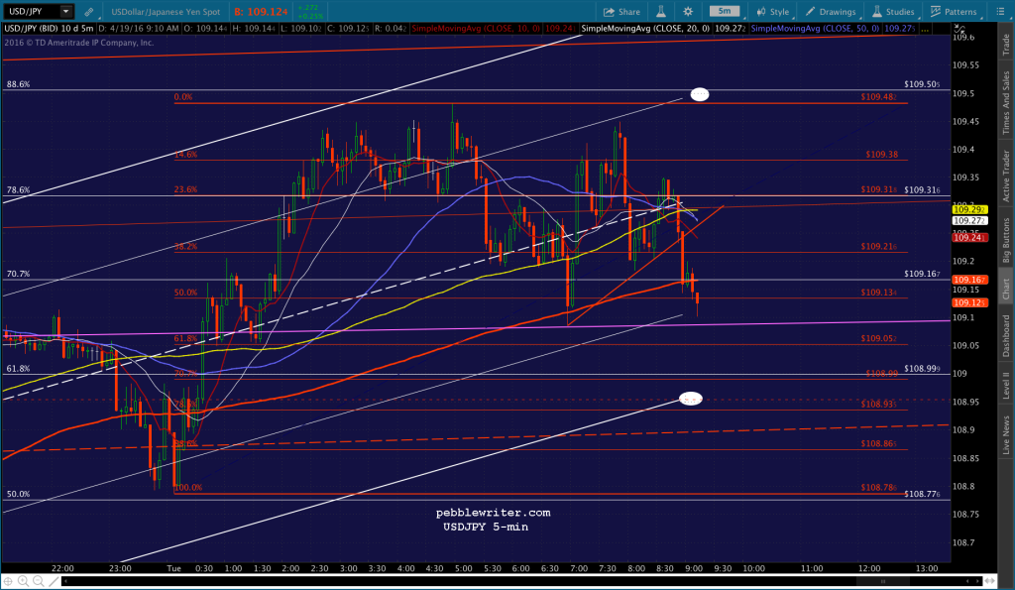The height and width of the screenshot is (590, 1015).
Task: Click the zoom out magnifier icon
Action: [38, 582]
